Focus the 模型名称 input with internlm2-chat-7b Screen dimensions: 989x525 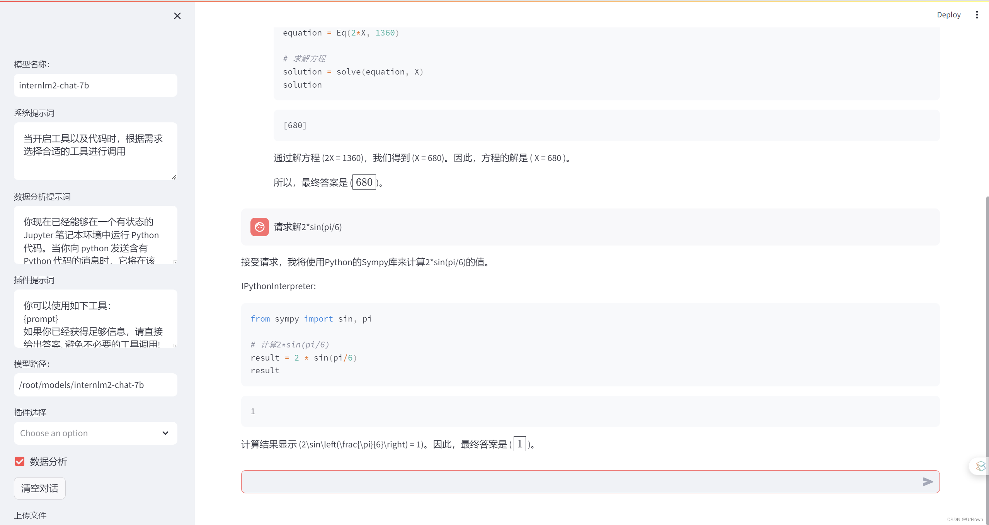(x=95, y=85)
